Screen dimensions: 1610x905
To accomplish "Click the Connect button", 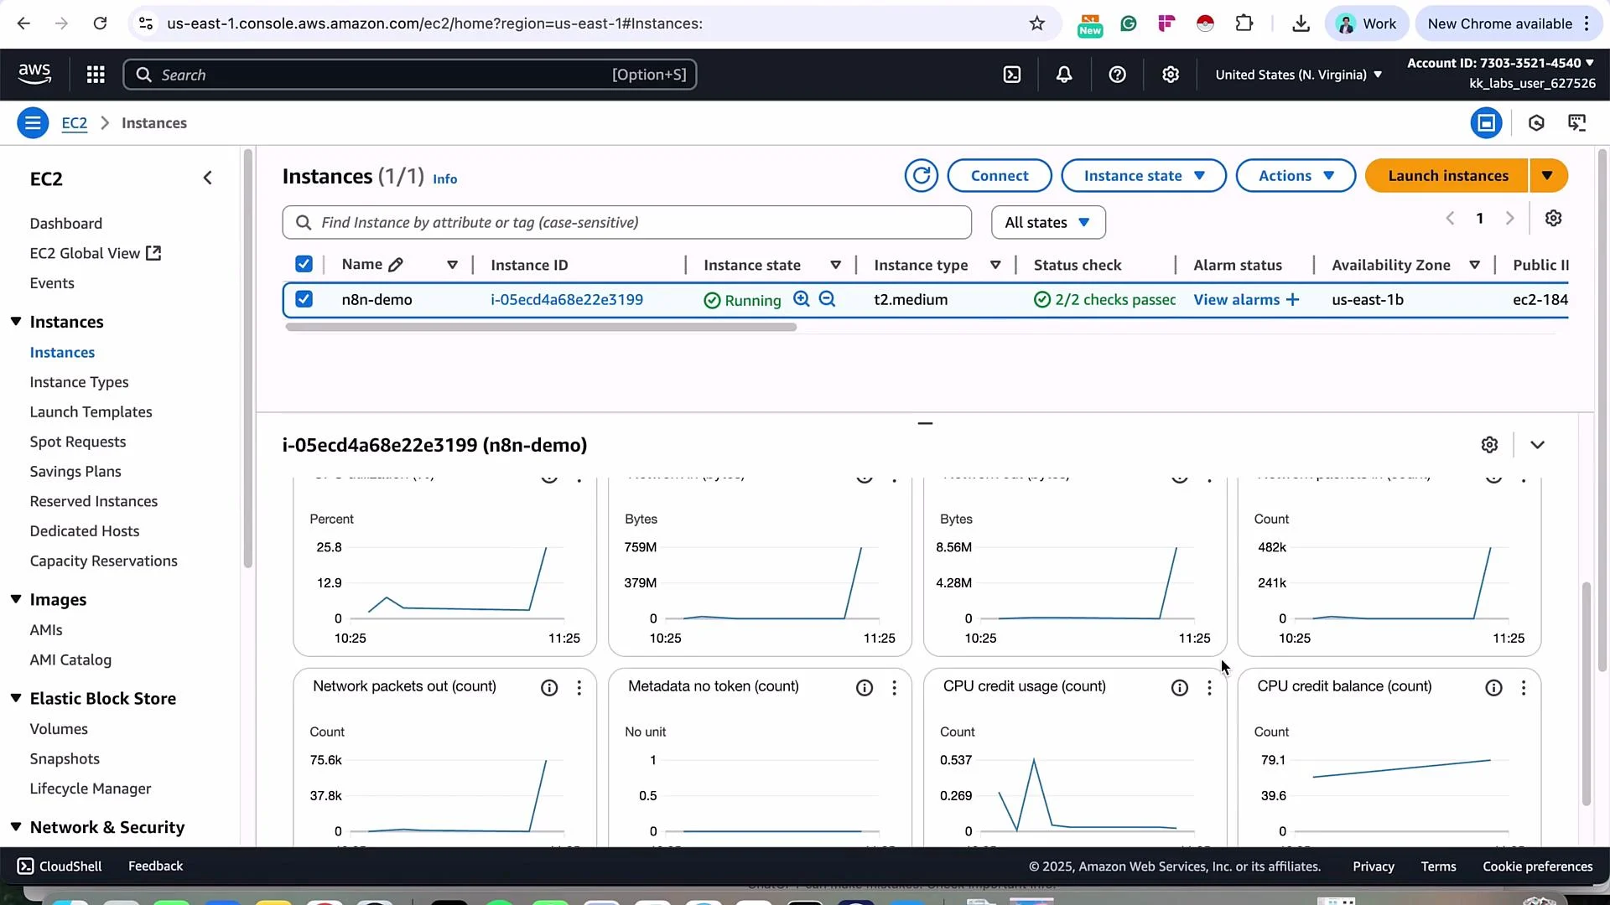I will [1000, 176].
